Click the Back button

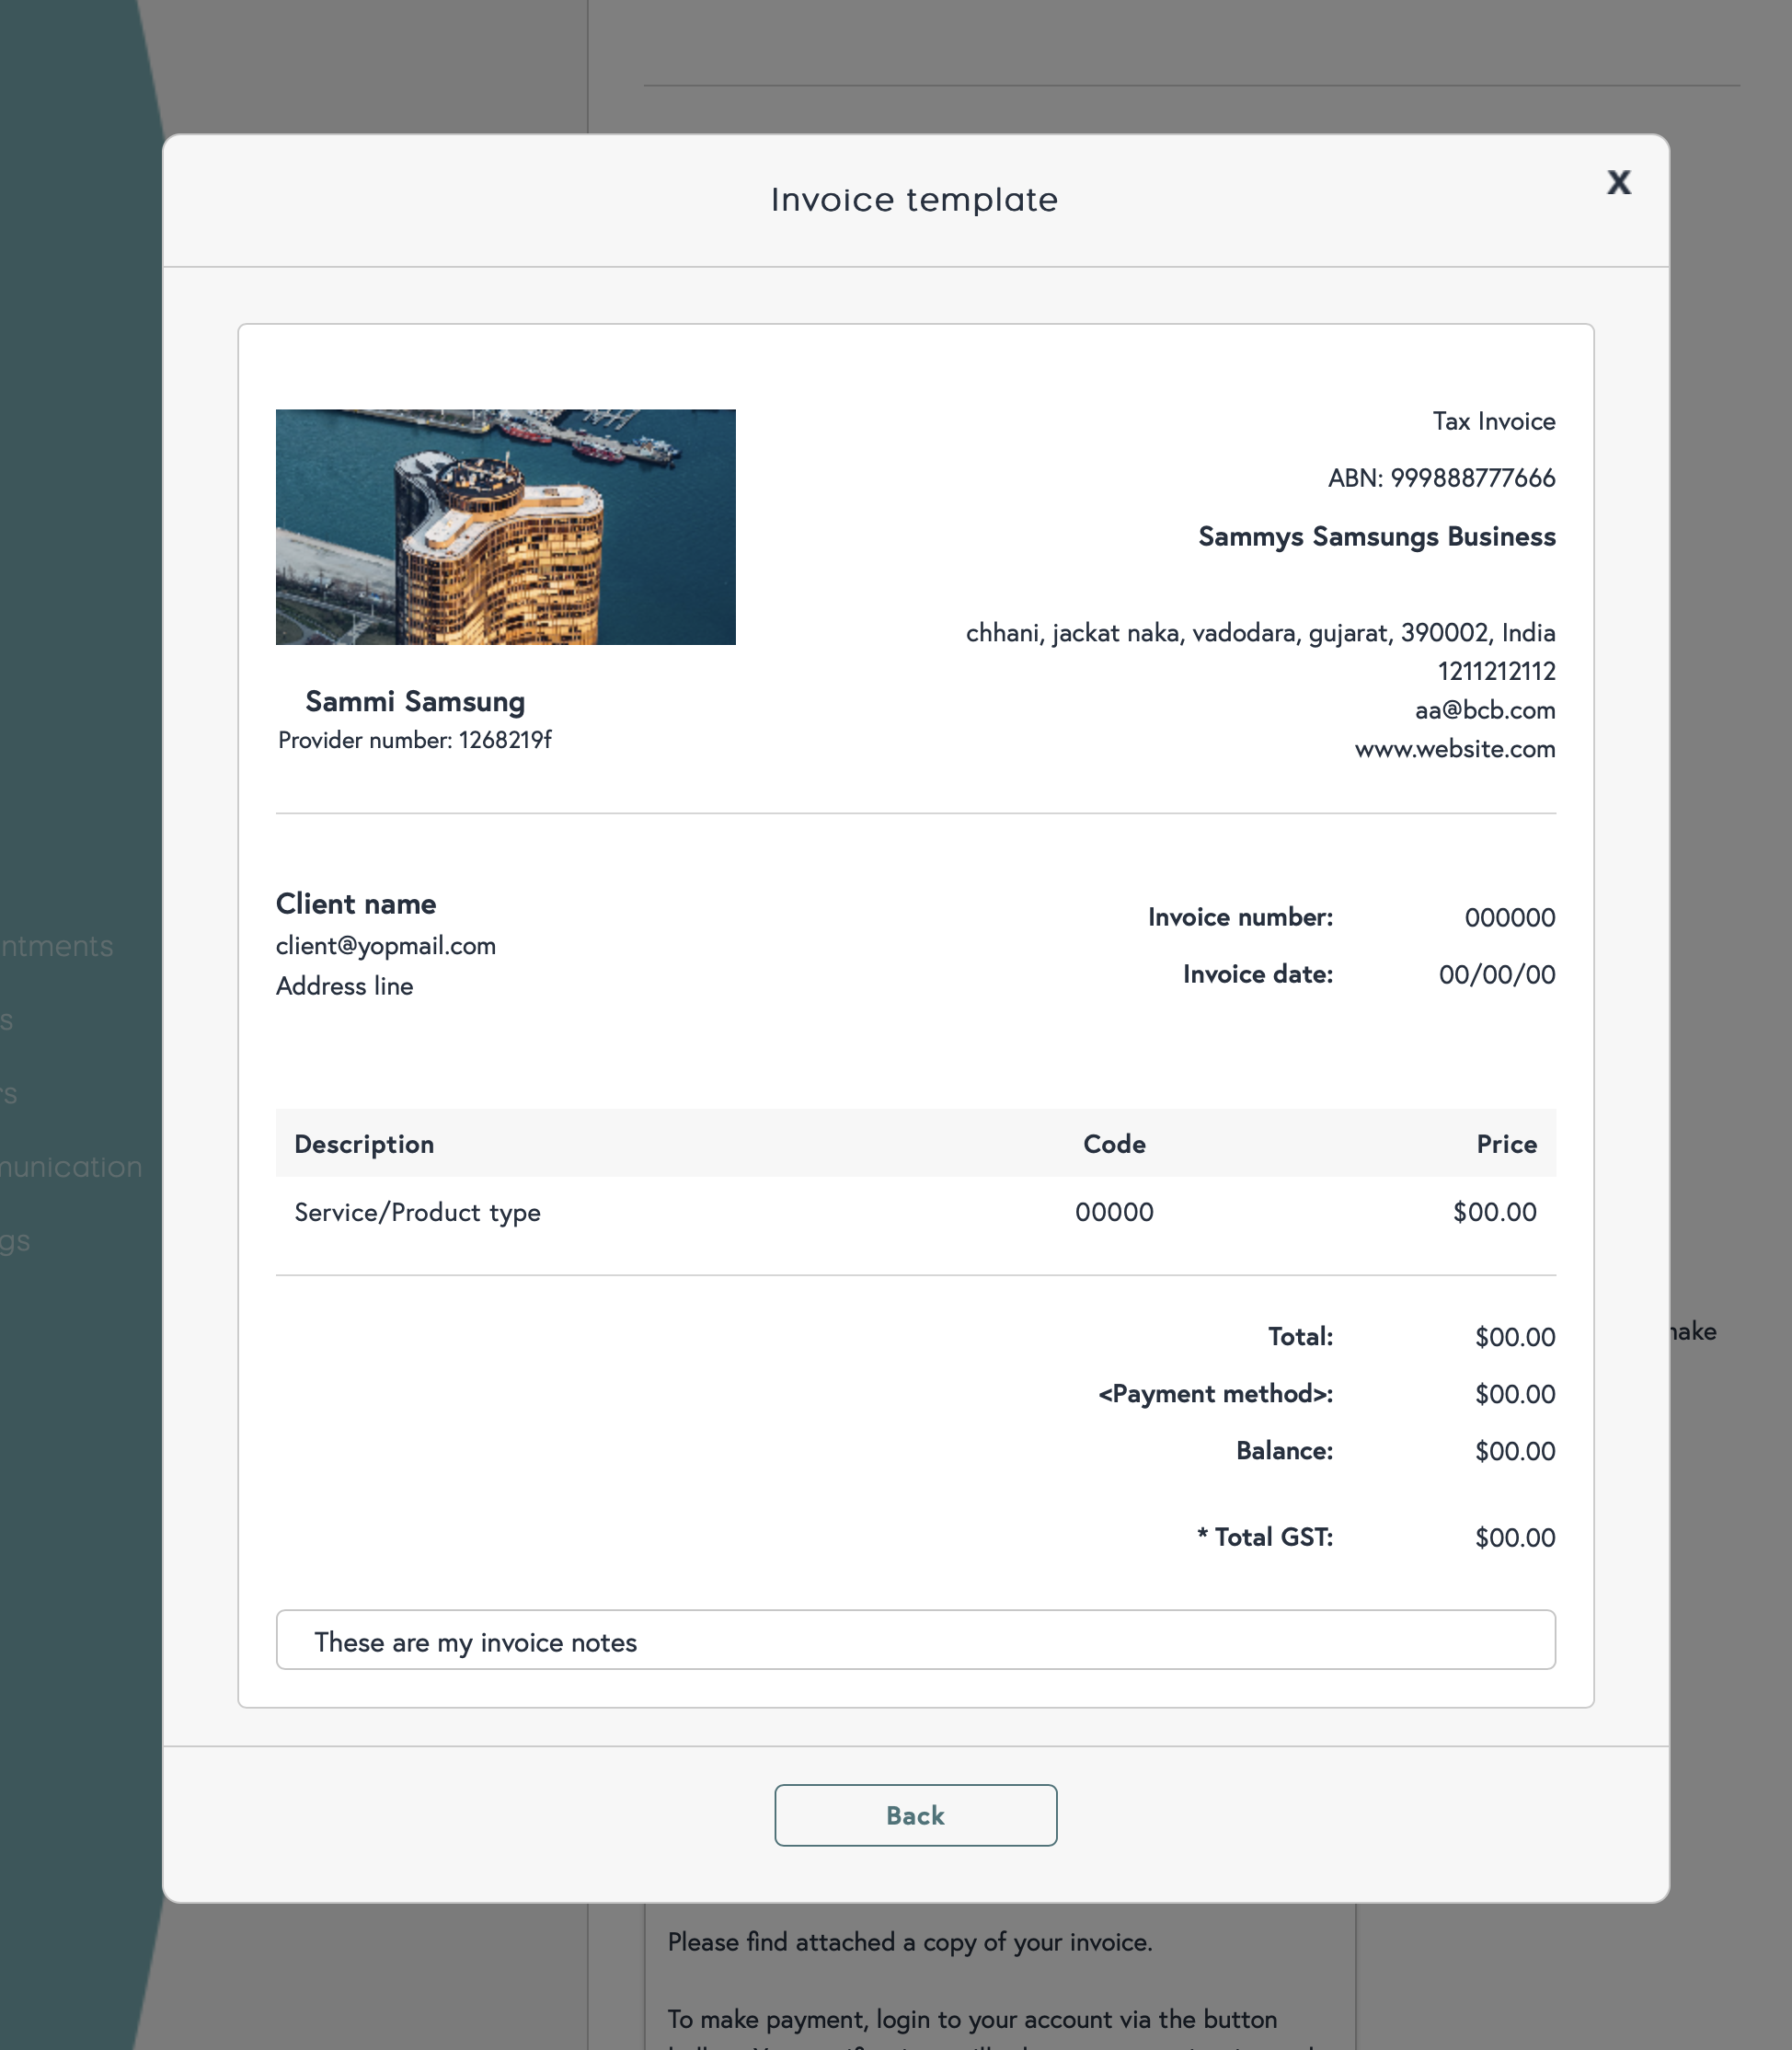915,1815
